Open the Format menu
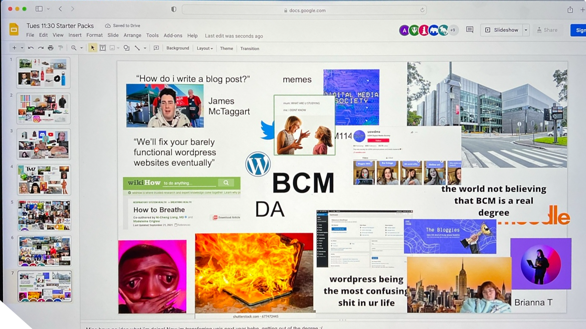 click(94, 35)
